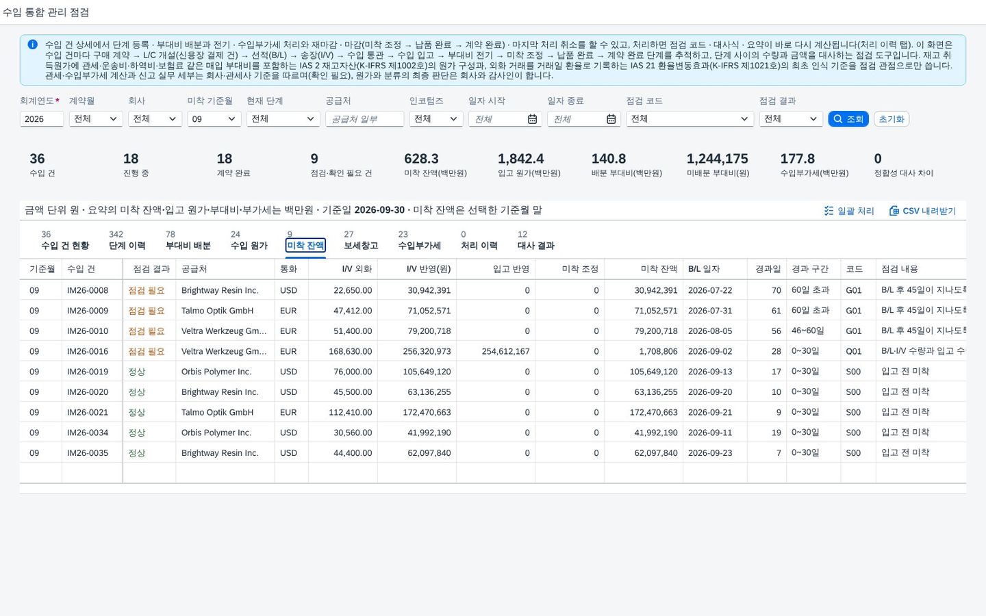Viewport: 986px width, 616px height.
Task: Expand the 회사 dropdown
Action: tap(155, 119)
